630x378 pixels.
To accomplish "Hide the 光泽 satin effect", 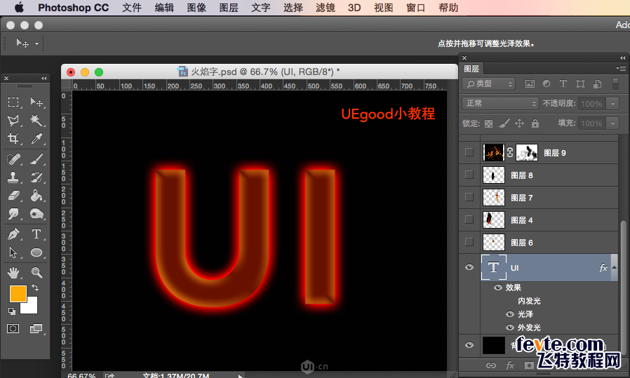I will (x=510, y=314).
